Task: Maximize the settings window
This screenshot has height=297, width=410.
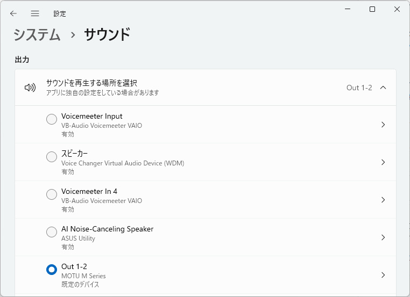Action: coord(372,9)
